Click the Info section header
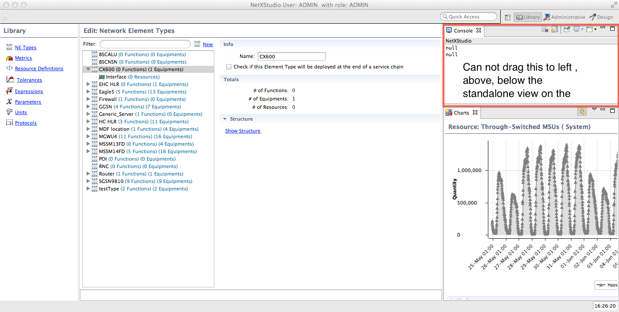 [x=329, y=44]
